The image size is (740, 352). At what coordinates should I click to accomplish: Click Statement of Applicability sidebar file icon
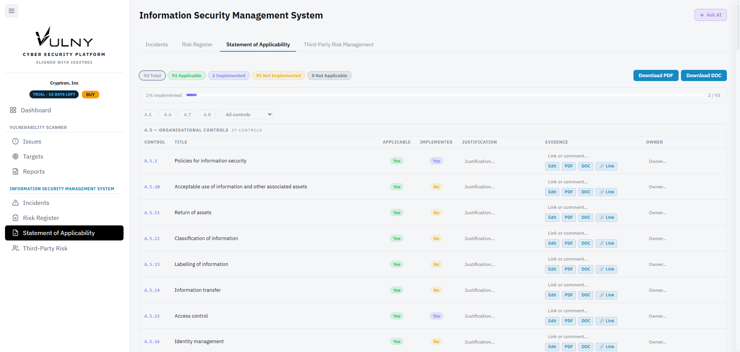pyautogui.click(x=15, y=233)
